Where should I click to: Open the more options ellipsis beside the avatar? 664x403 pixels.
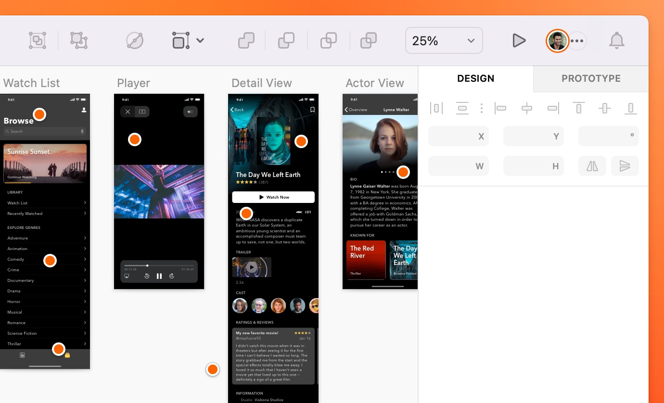click(577, 41)
